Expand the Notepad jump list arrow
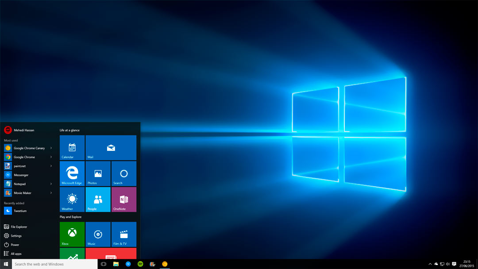This screenshot has width=478, height=269. tap(50, 184)
